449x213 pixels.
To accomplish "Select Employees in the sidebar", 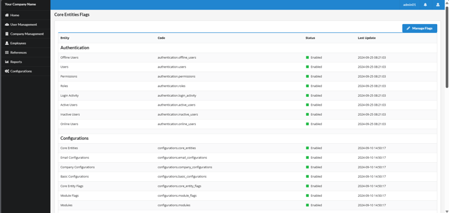I will (25, 43).
